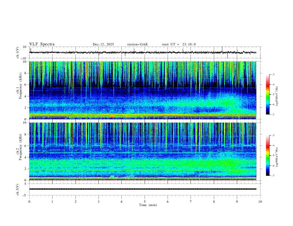
Task: Click time axis tick label "1"
Action: click(52, 202)
